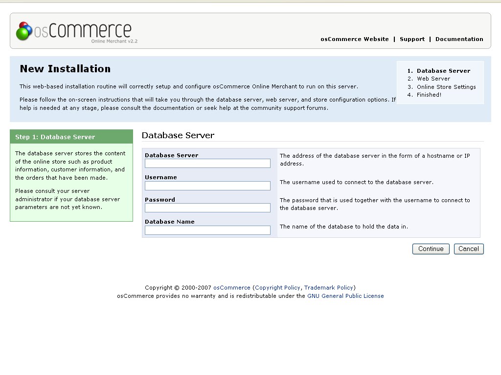Select step 4 Finished! in list
The height and width of the screenshot is (375, 501).
429,95
